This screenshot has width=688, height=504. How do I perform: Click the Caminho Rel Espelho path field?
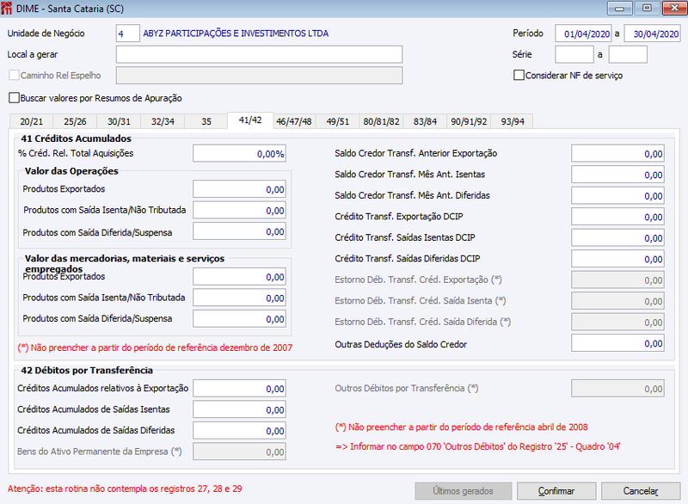pos(259,76)
